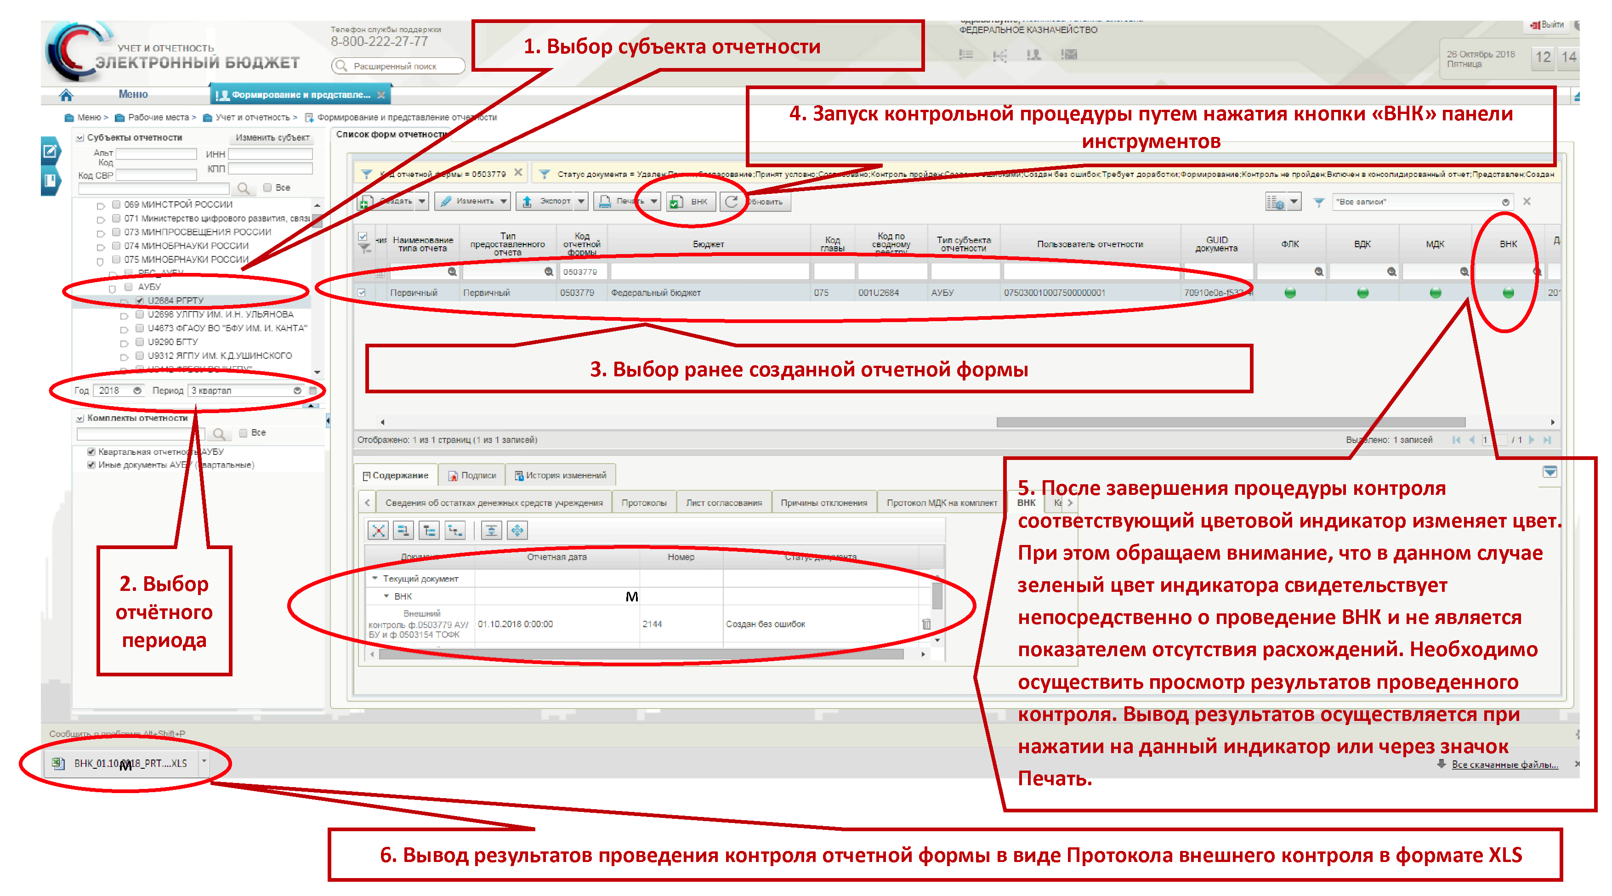Expand the 074 МИНОБРНАУКИ РОССИИ tree node
Image resolution: width=1612 pixels, height=896 pixels.
point(100,247)
